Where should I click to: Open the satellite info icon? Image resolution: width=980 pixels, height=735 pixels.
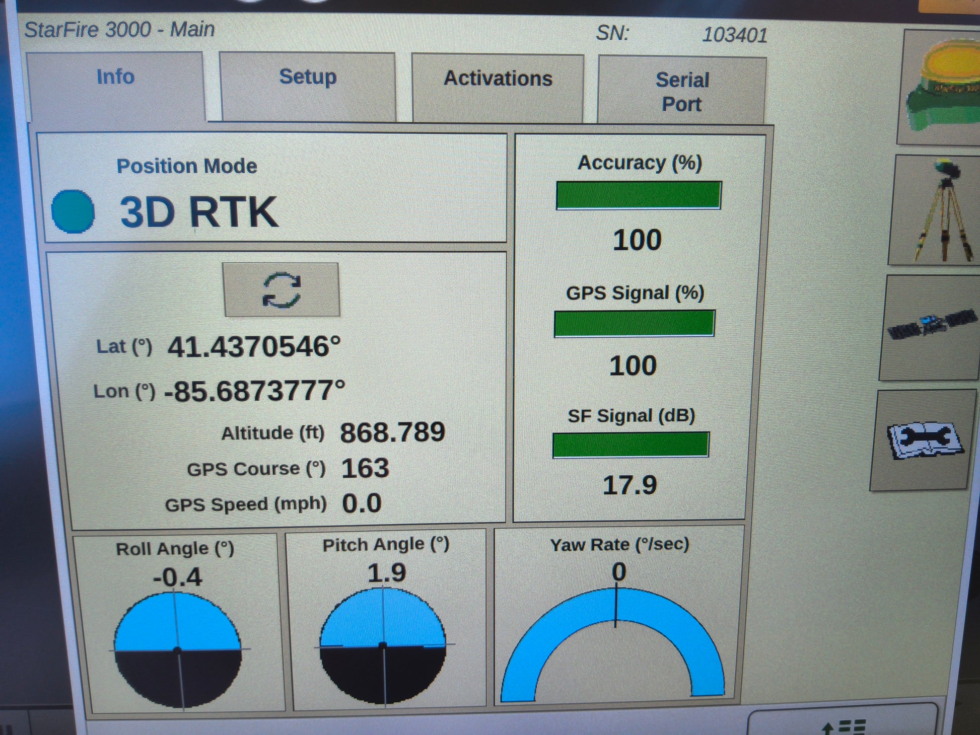(931, 327)
